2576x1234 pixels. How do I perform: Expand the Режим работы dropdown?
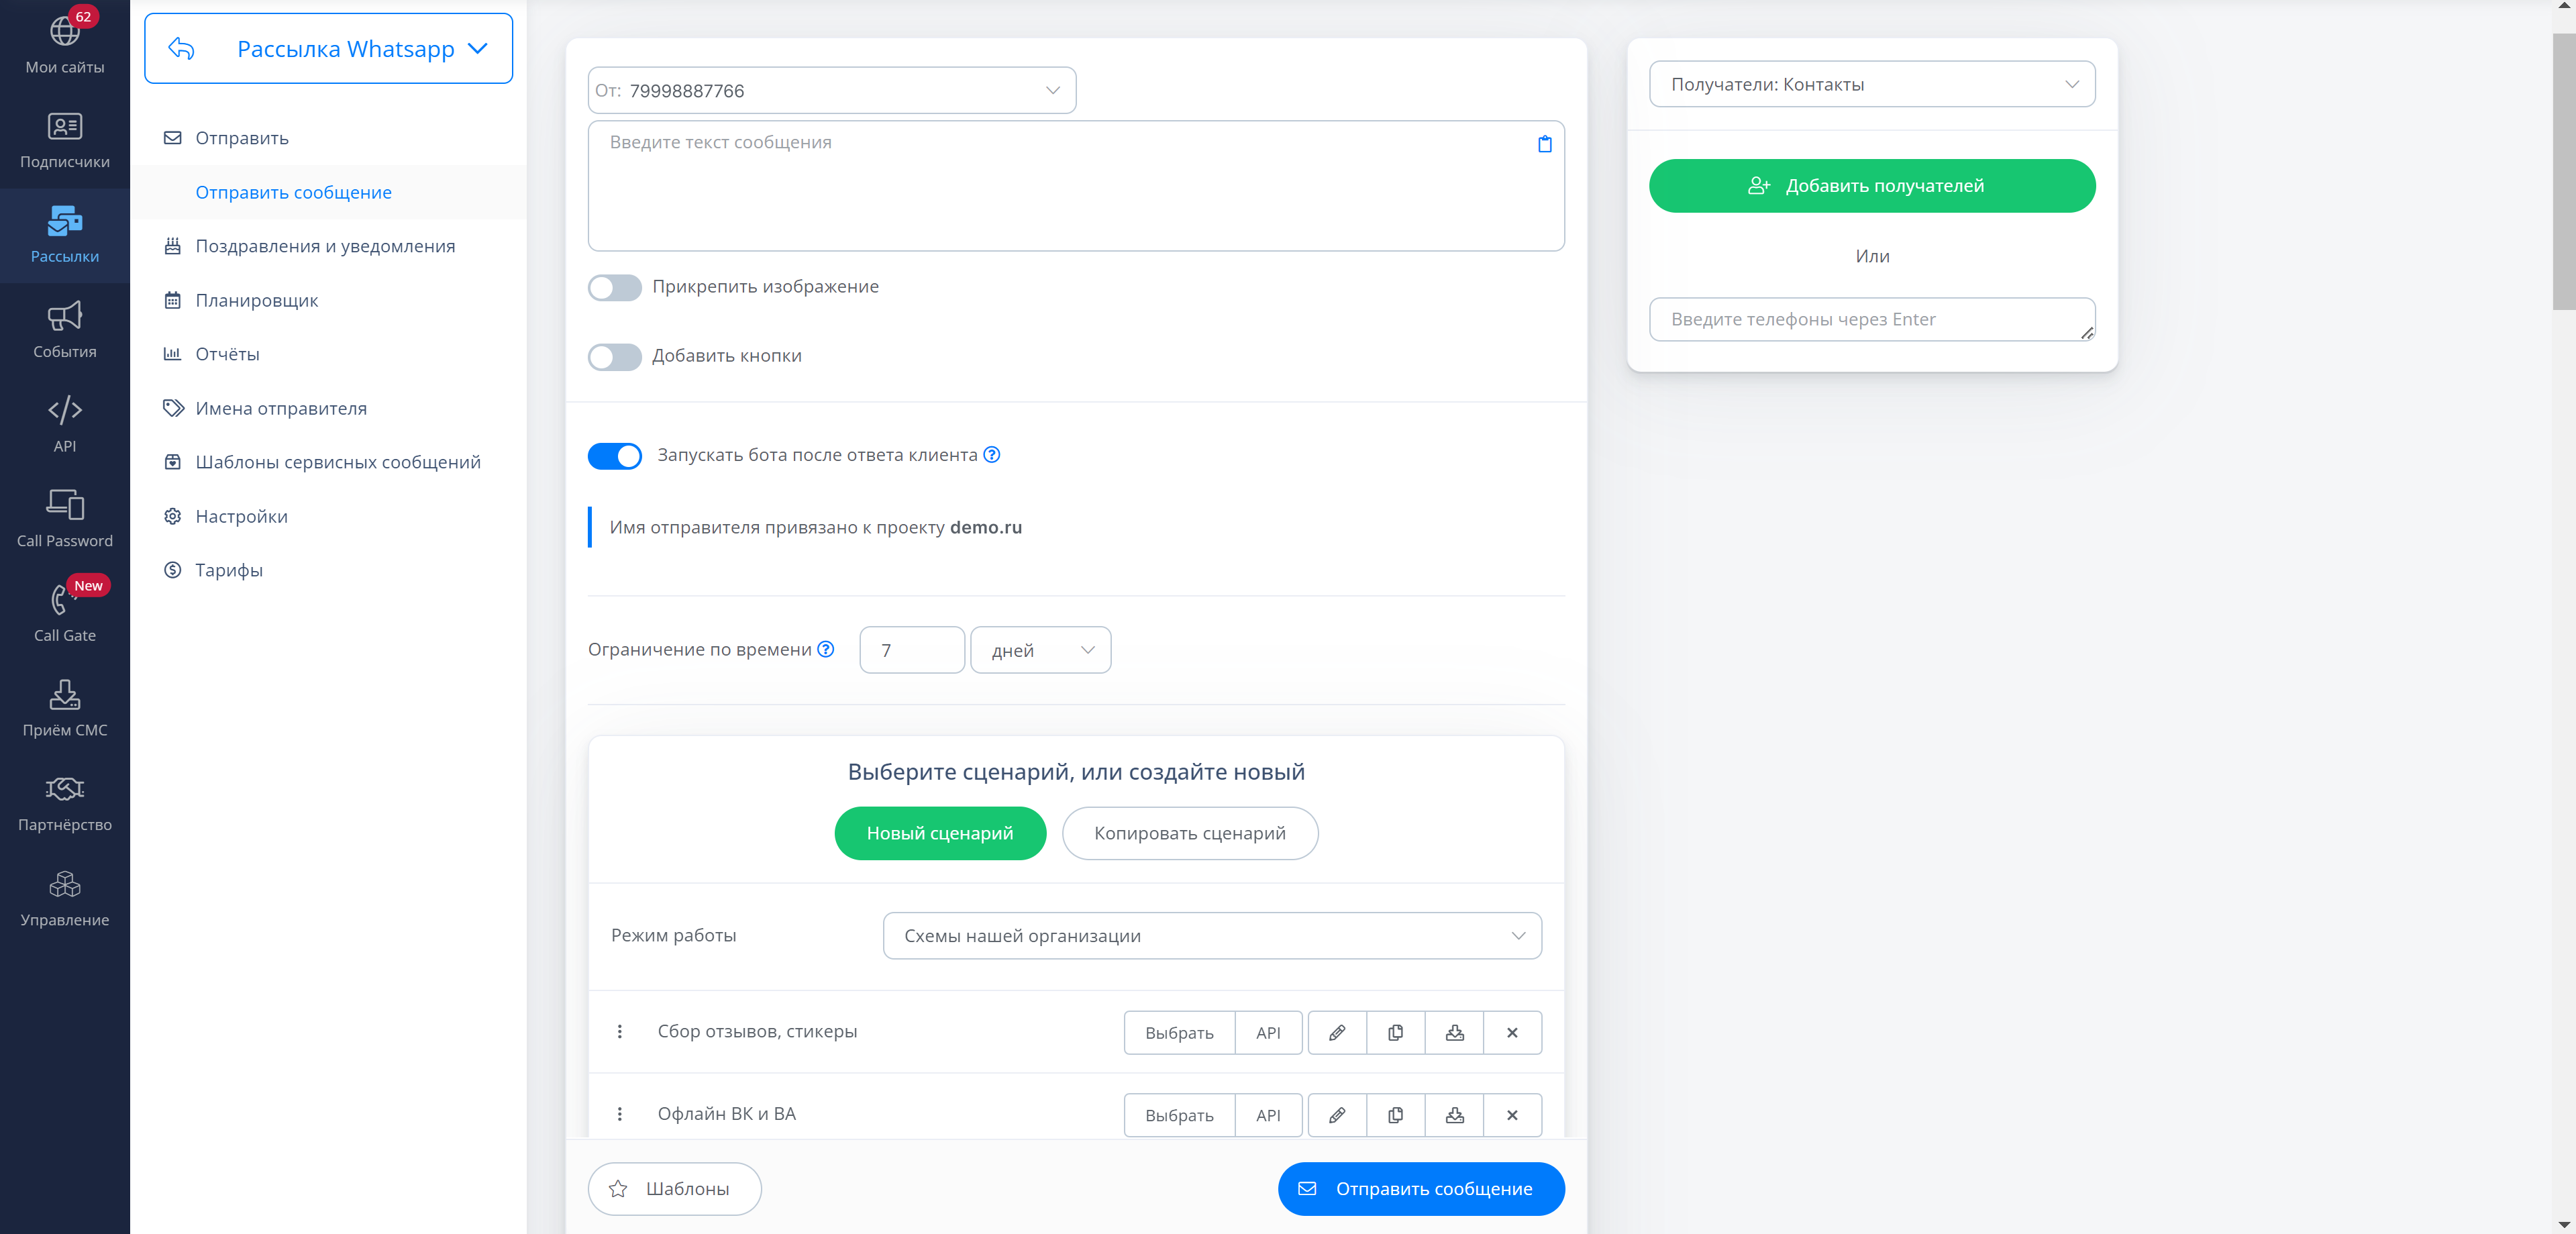click(1211, 936)
